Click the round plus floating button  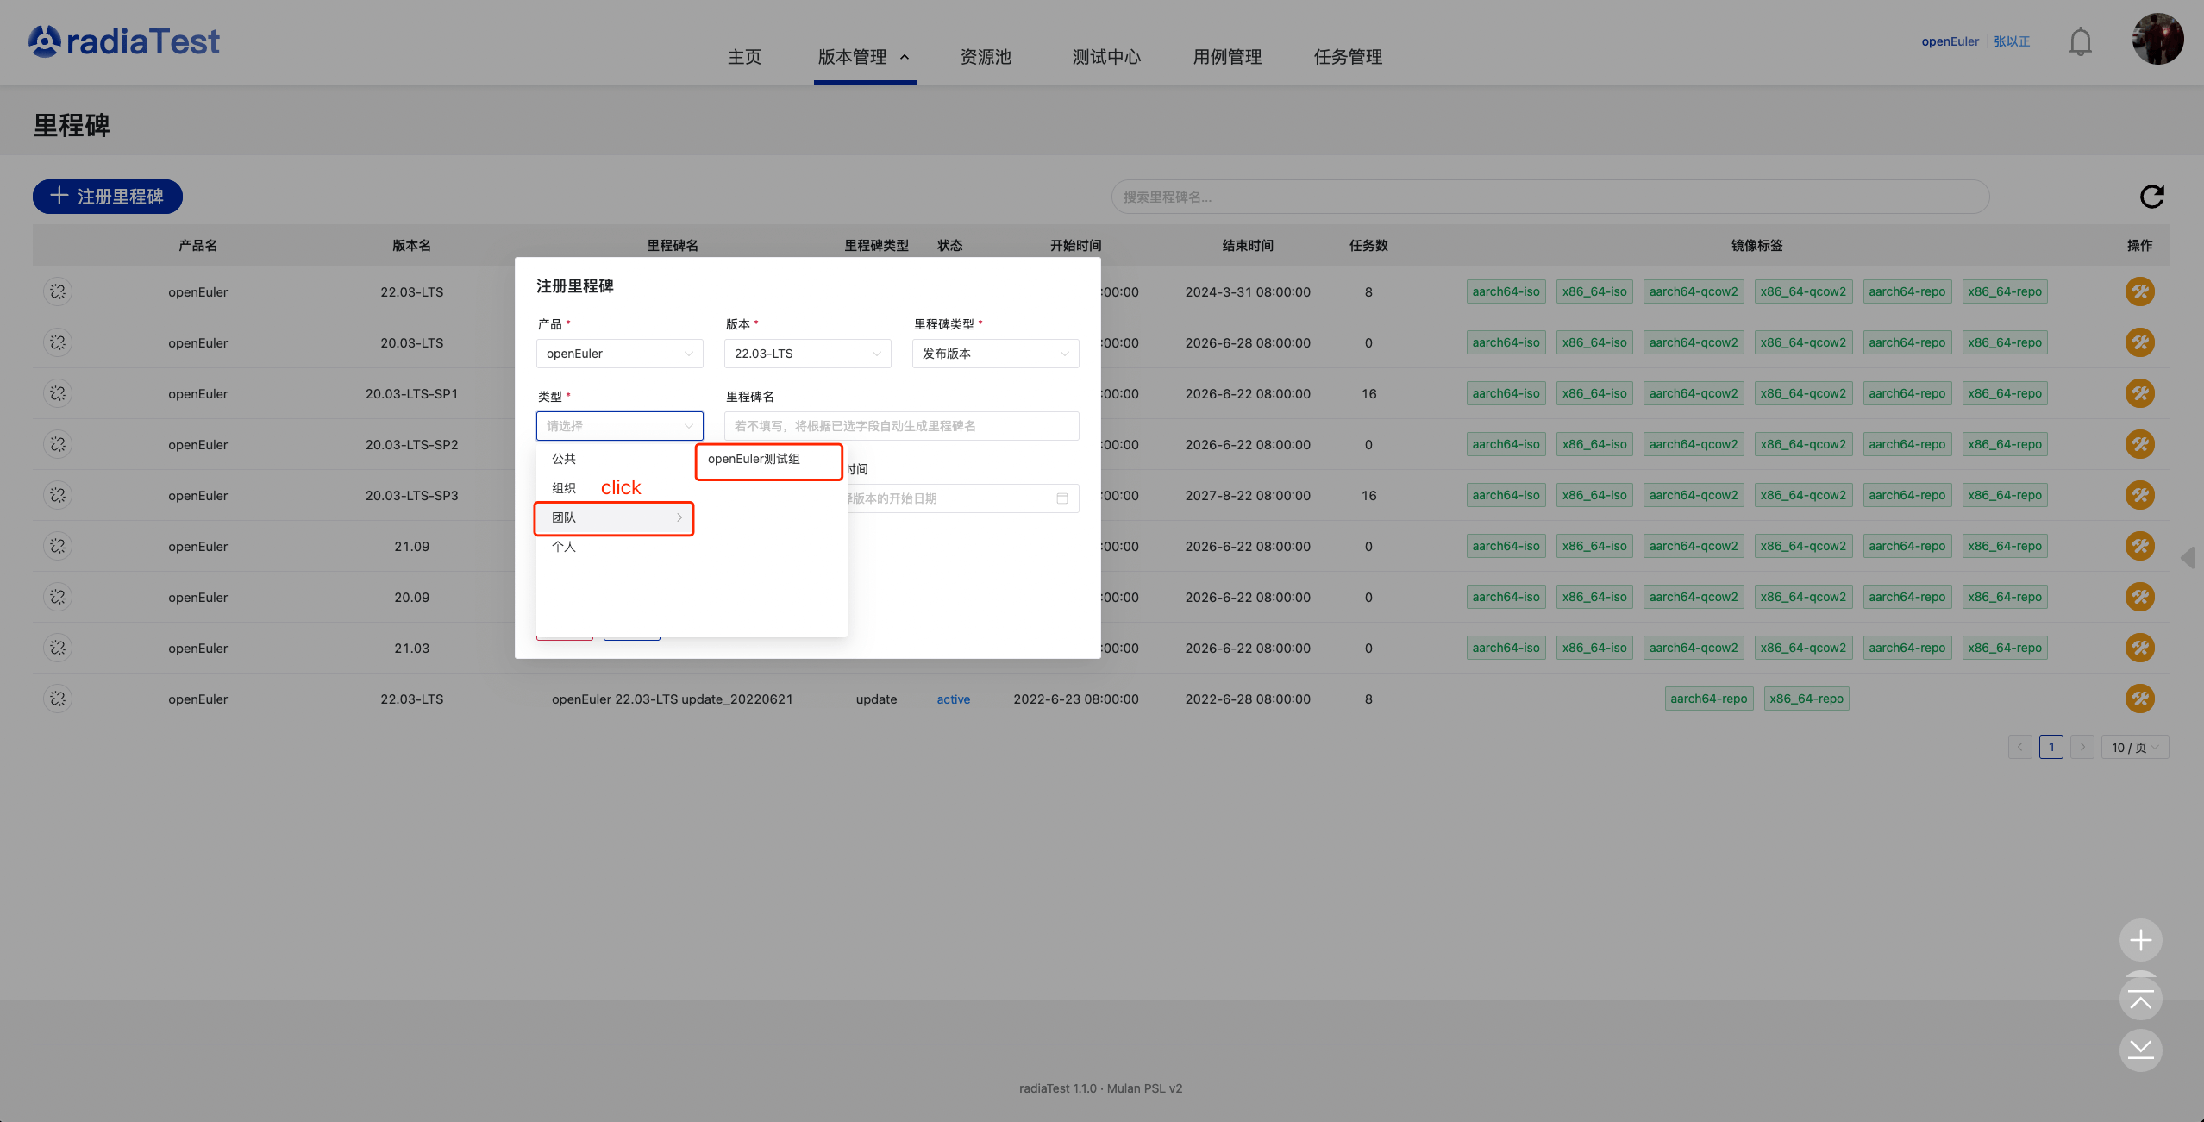(x=2140, y=940)
